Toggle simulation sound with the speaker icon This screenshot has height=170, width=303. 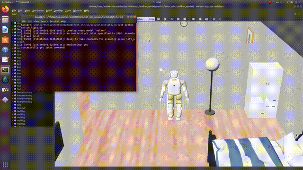coord(214,19)
